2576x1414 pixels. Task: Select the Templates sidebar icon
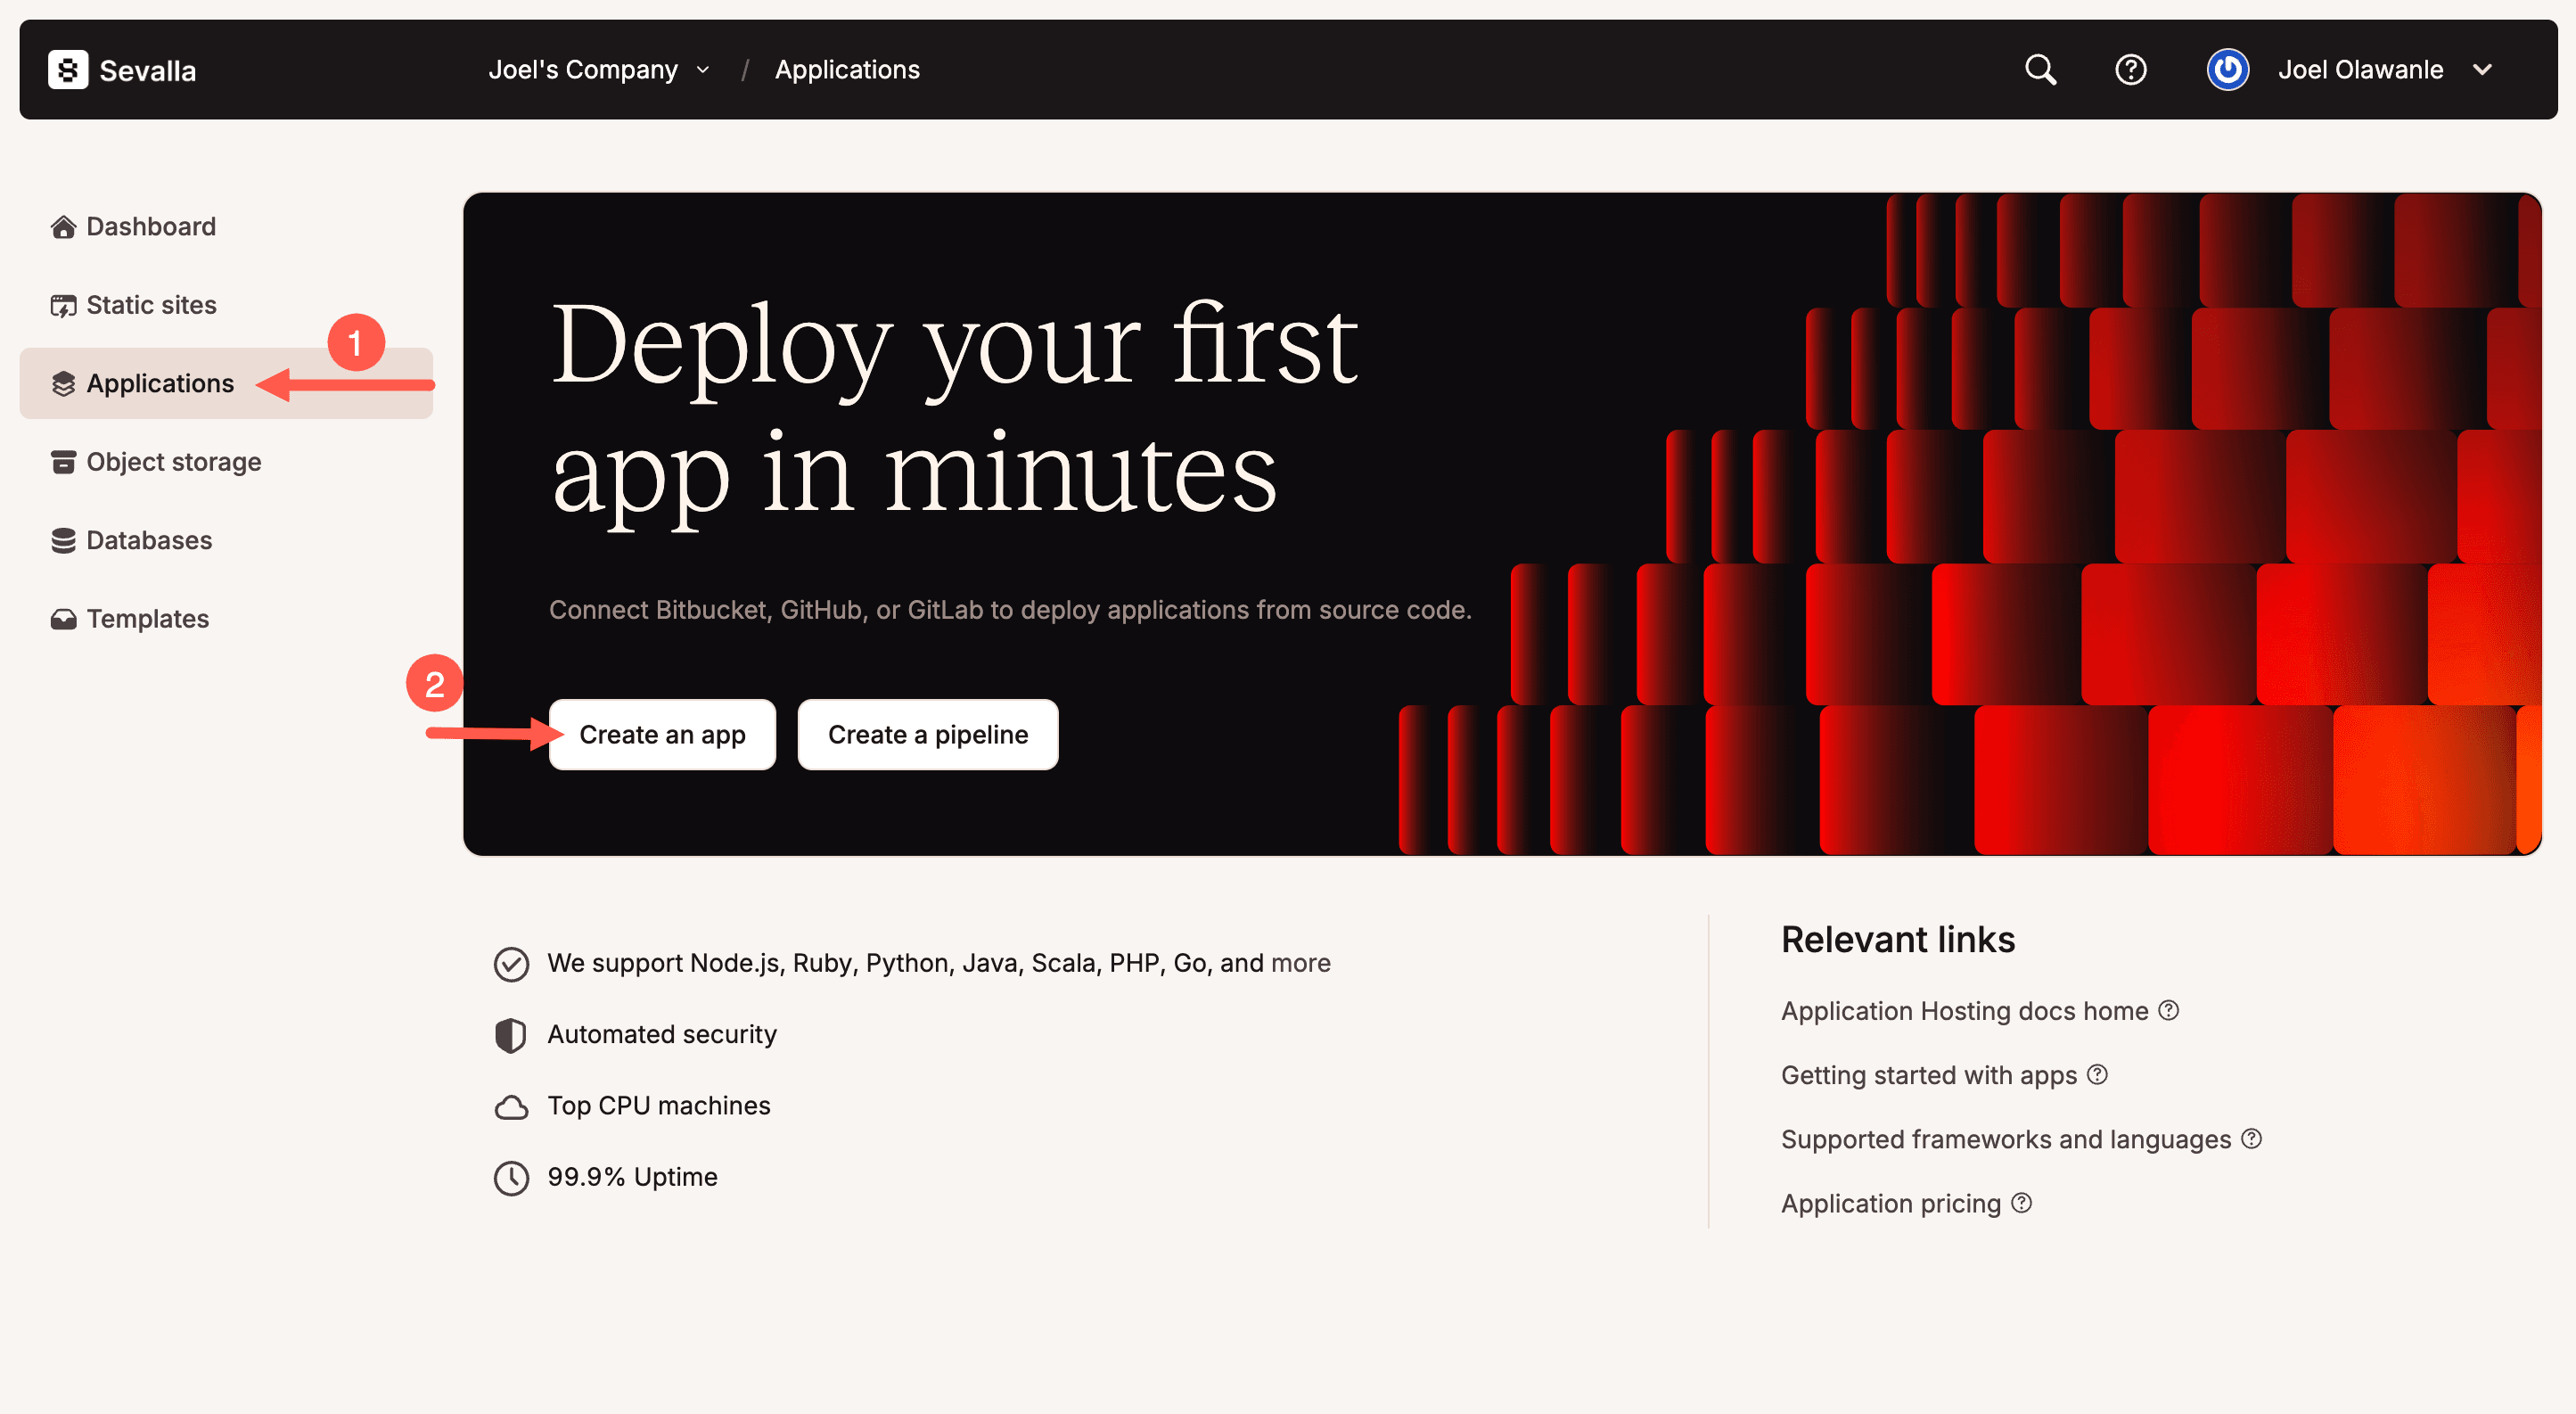[x=63, y=618]
